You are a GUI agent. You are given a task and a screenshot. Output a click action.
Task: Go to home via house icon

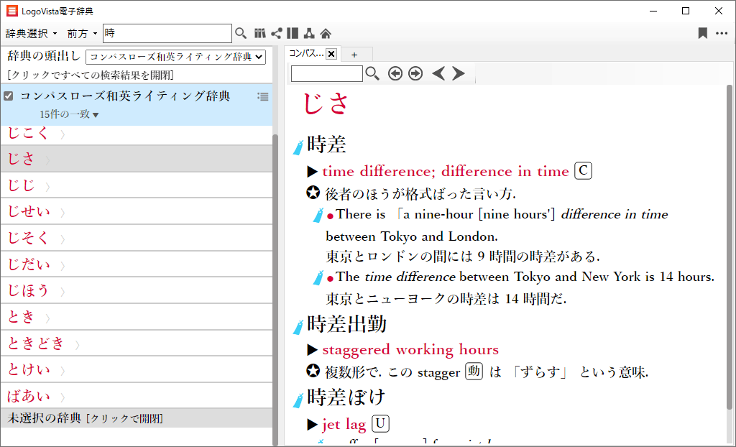(x=326, y=33)
